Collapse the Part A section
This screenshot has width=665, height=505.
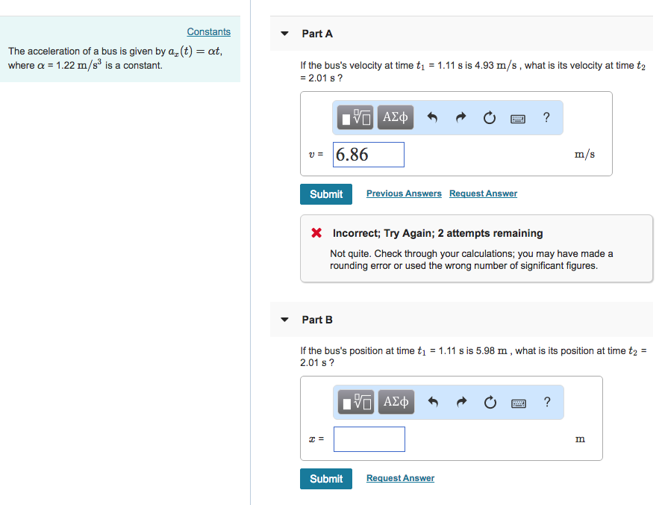click(284, 34)
